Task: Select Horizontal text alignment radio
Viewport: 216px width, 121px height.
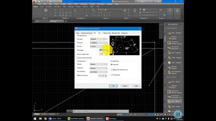Action: (x=112, y=65)
